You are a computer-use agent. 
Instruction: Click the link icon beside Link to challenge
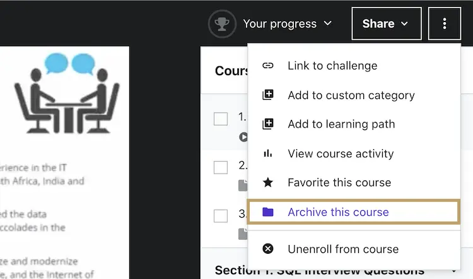coord(268,66)
